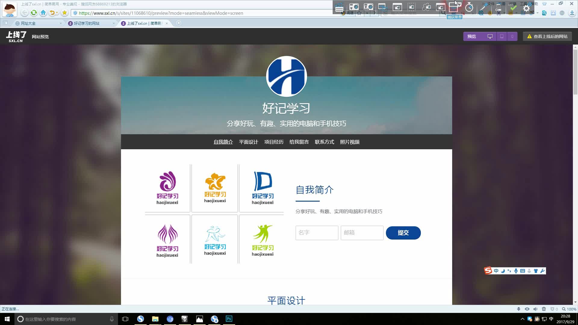This screenshot has height=325, width=578.
Task: Go back using the browser back arrow
Action: (x=25, y=13)
